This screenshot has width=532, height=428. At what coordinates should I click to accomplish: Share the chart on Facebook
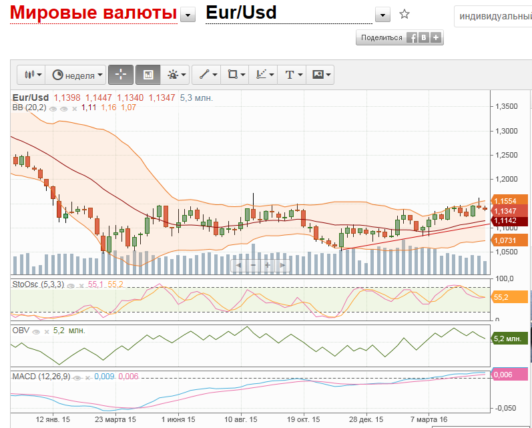[x=413, y=38]
